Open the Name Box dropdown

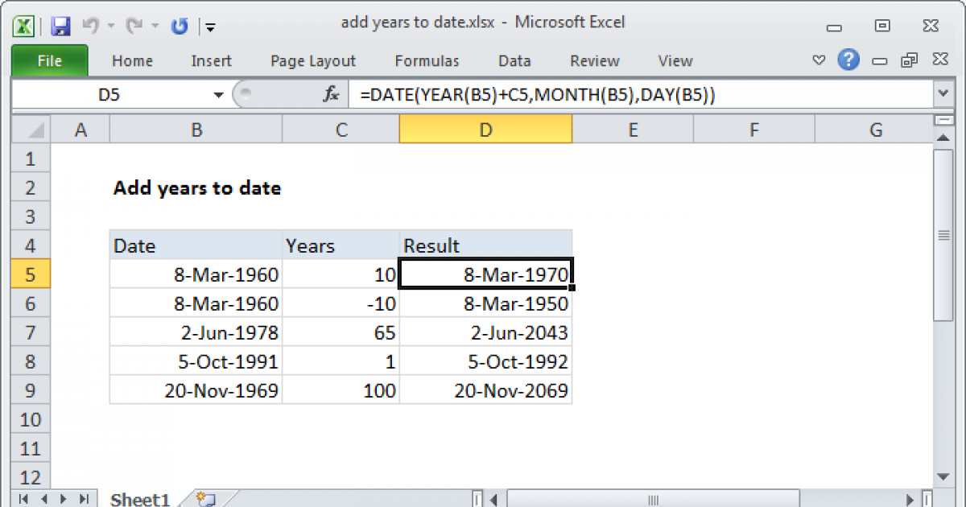point(218,94)
